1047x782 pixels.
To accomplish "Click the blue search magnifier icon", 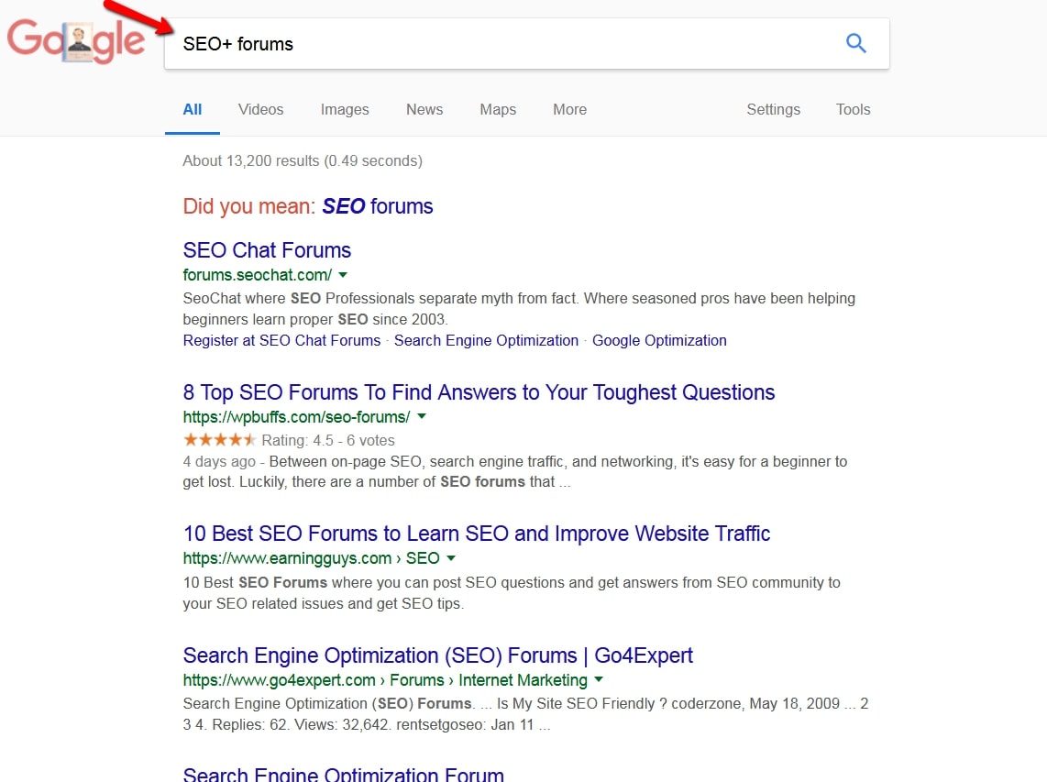I will point(856,43).
